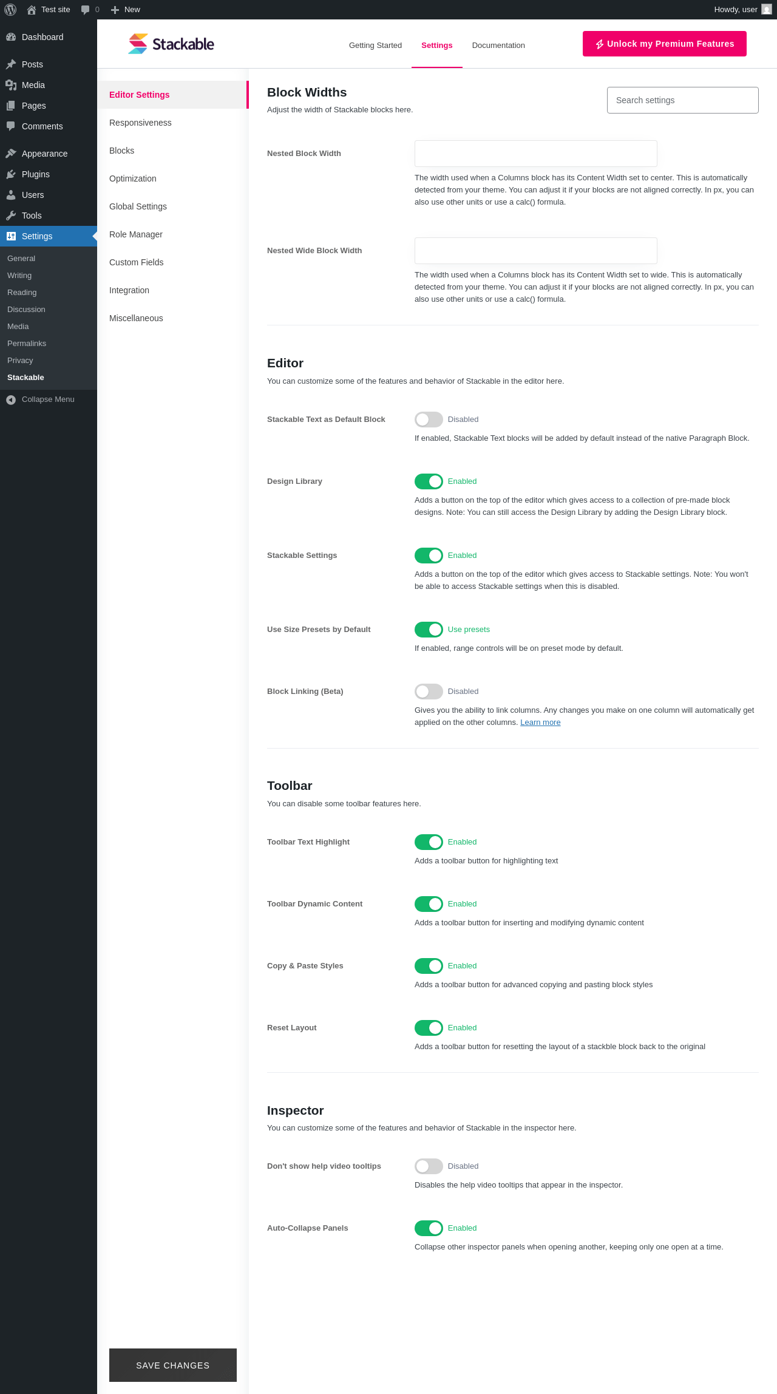Click the Appearance paintbrush icon
Viewport: 777px width, 1394px height.
pyautogui.click(x=11, y=154)
